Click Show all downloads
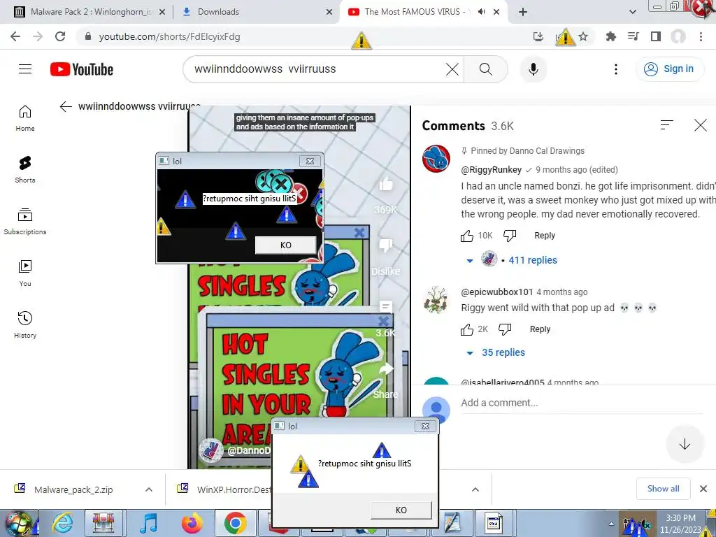This screenshot has width=716, height=537. pos(663,489)
